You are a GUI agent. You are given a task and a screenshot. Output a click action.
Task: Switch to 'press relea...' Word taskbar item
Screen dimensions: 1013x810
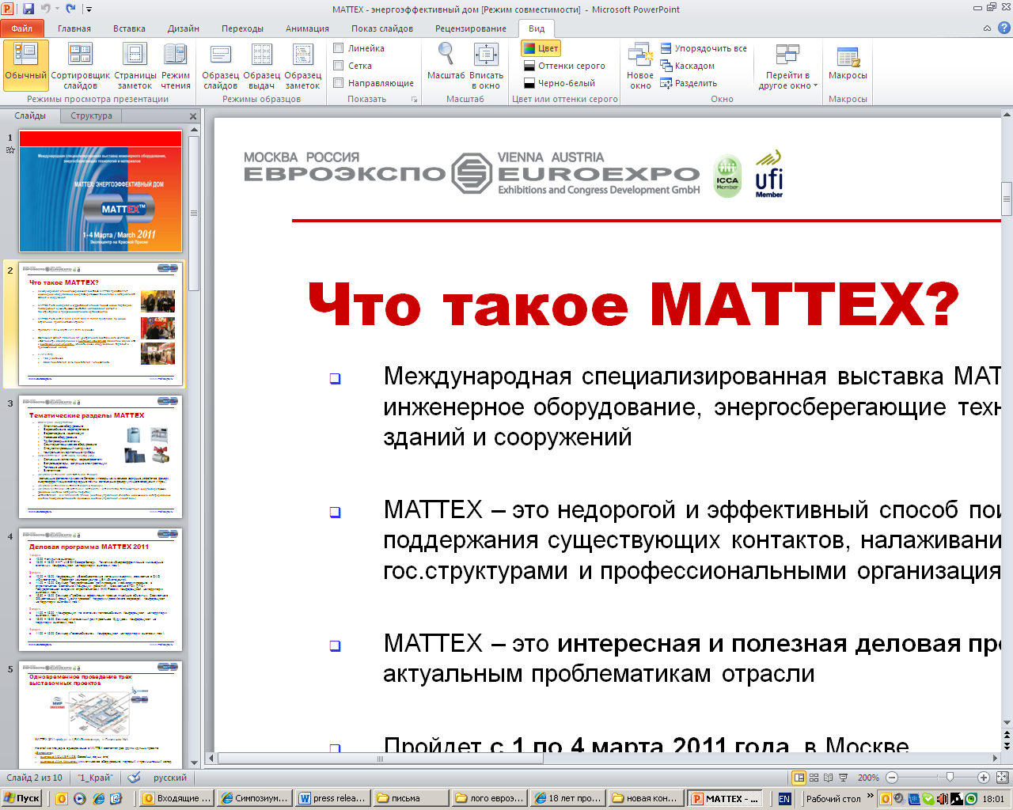coord(332,798)
